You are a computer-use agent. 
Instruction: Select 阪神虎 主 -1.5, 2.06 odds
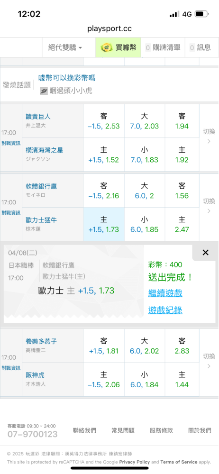[104, 380]
